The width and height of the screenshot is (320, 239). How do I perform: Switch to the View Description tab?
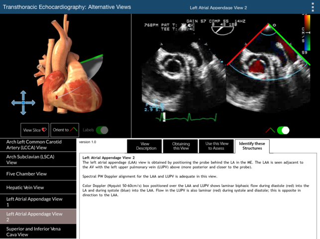tap(145, 146)
